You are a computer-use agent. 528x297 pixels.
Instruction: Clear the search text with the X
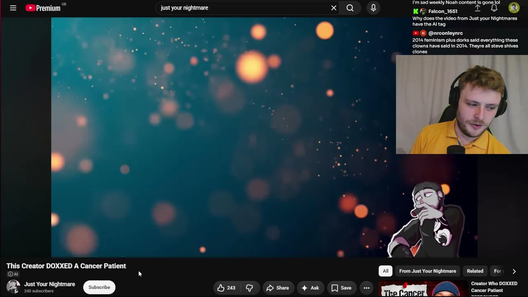pos(334,8)
